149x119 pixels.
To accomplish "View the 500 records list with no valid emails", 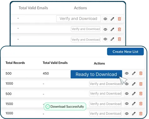I will pyautogui.click(x=127, y=94).
